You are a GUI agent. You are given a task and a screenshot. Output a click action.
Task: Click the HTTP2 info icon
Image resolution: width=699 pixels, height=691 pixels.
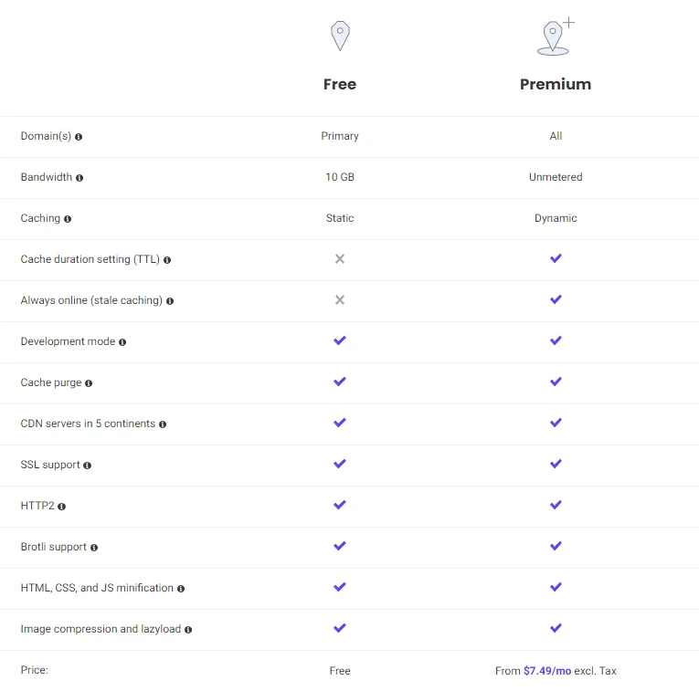tap(62, 507)
